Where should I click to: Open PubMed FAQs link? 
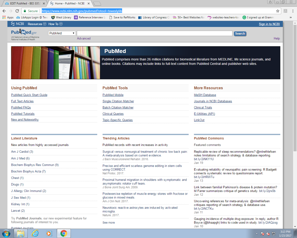pos(21,107)
